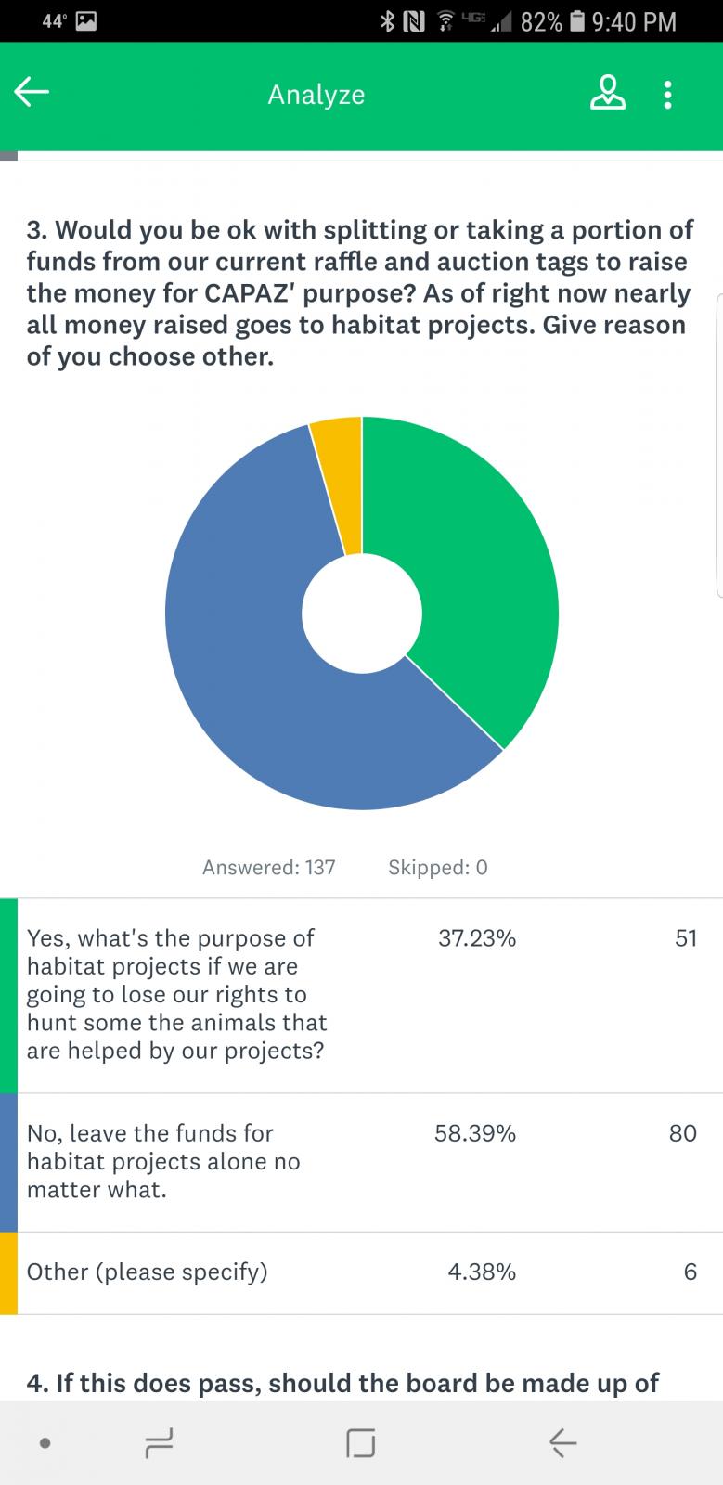Open the 'Other (please specify)' responses row
The width and height of the screenshot is (723, 1485).
click(x=361, y=1272)
